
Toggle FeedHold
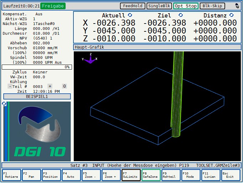[x=133, y=6]
